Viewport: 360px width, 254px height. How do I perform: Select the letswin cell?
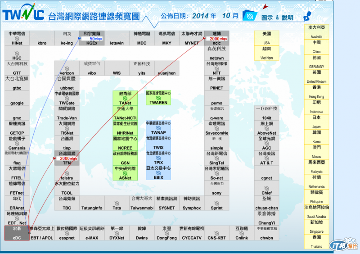click(117, 38)
